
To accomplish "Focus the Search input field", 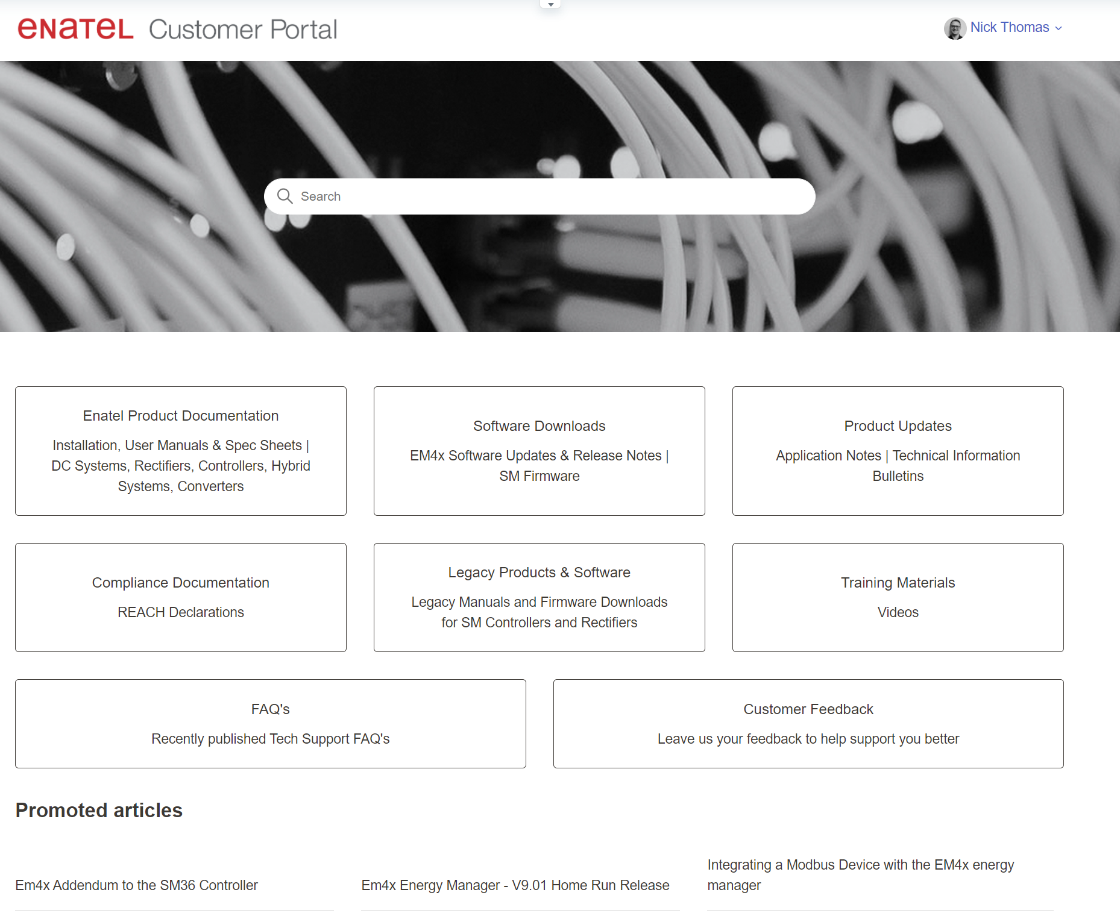I will [x=540, y=196].
